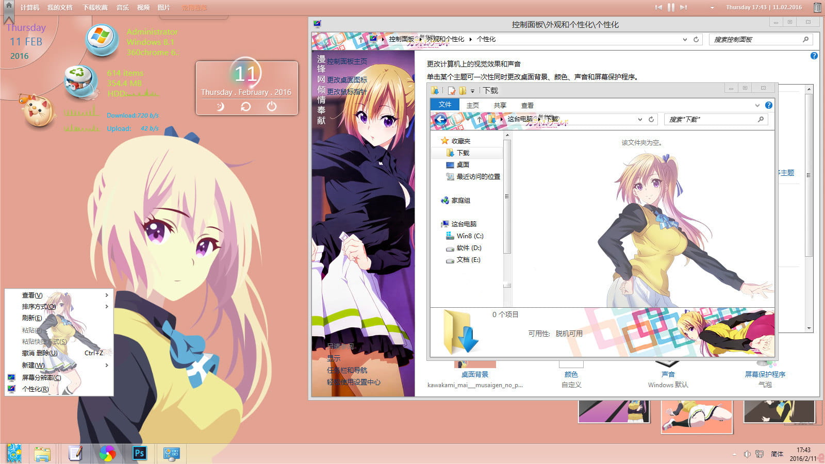Open 音乐 from the desktop top toolbar

[x=122, y=7]
